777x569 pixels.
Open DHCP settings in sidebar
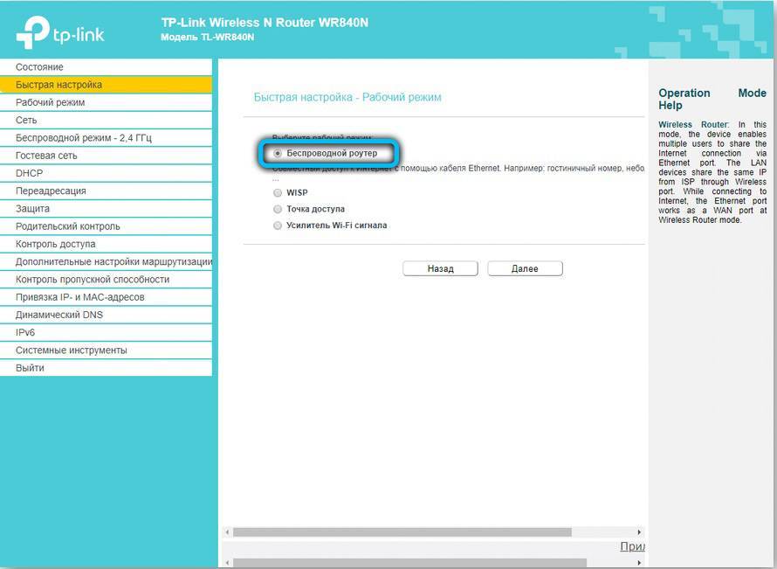(29, 173)
